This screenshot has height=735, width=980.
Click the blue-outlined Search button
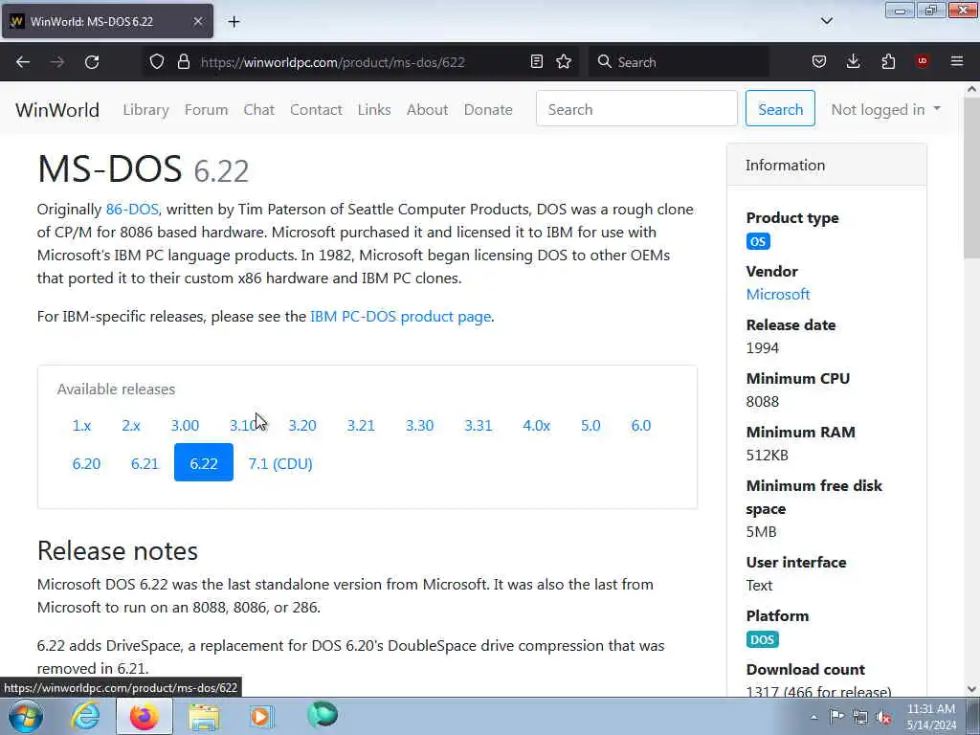tap(780, 109)
